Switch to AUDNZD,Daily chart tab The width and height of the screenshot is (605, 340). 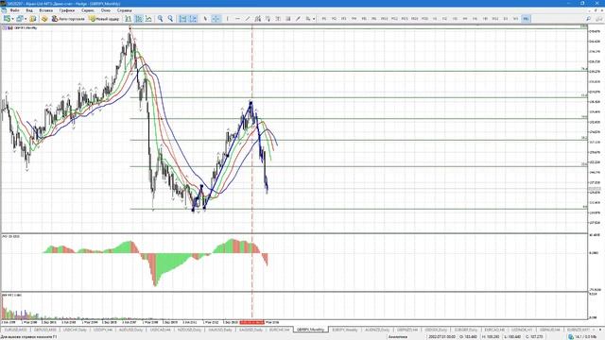[377, 330]
